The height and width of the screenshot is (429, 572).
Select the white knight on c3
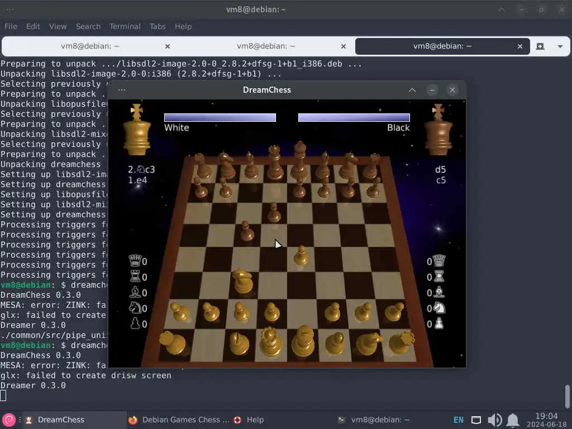pyautogui.click(x=243, y=282)
